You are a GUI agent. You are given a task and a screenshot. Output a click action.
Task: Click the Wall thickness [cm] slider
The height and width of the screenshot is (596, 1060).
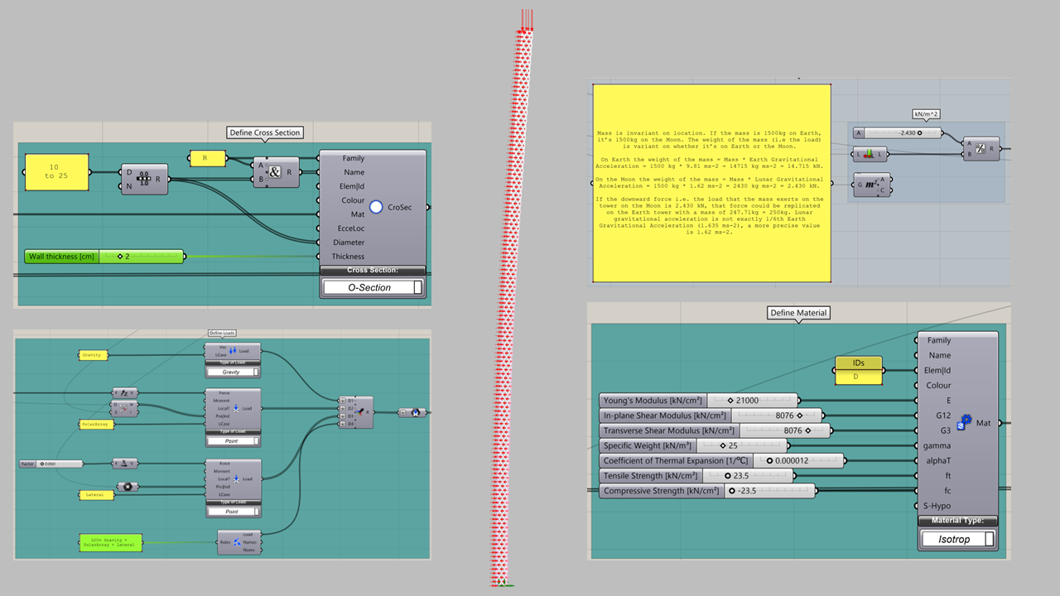104,257
